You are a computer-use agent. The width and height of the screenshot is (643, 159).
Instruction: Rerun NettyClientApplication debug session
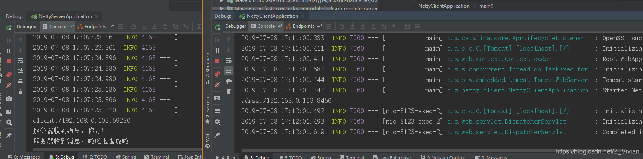tap(217, 27)
